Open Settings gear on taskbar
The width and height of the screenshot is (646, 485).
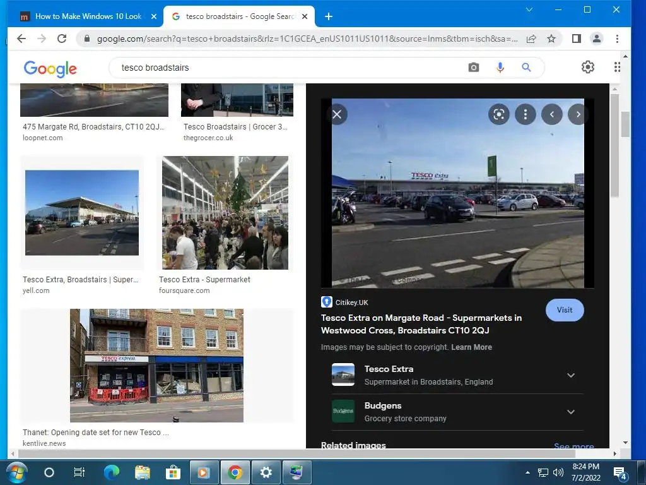(x=266, y=472)
